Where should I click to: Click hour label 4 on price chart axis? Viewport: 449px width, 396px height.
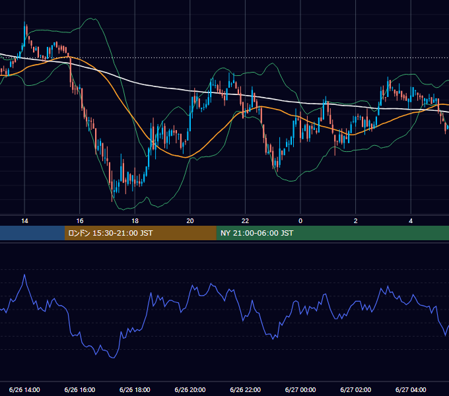[x=411, y=220]
